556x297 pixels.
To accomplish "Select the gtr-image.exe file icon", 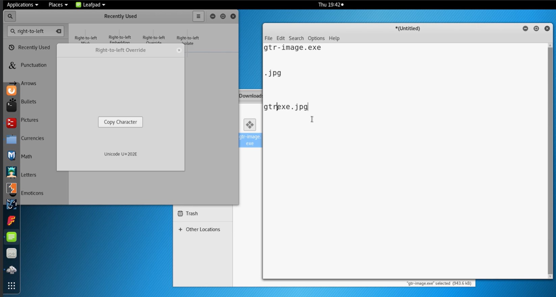I will point(250,125).
